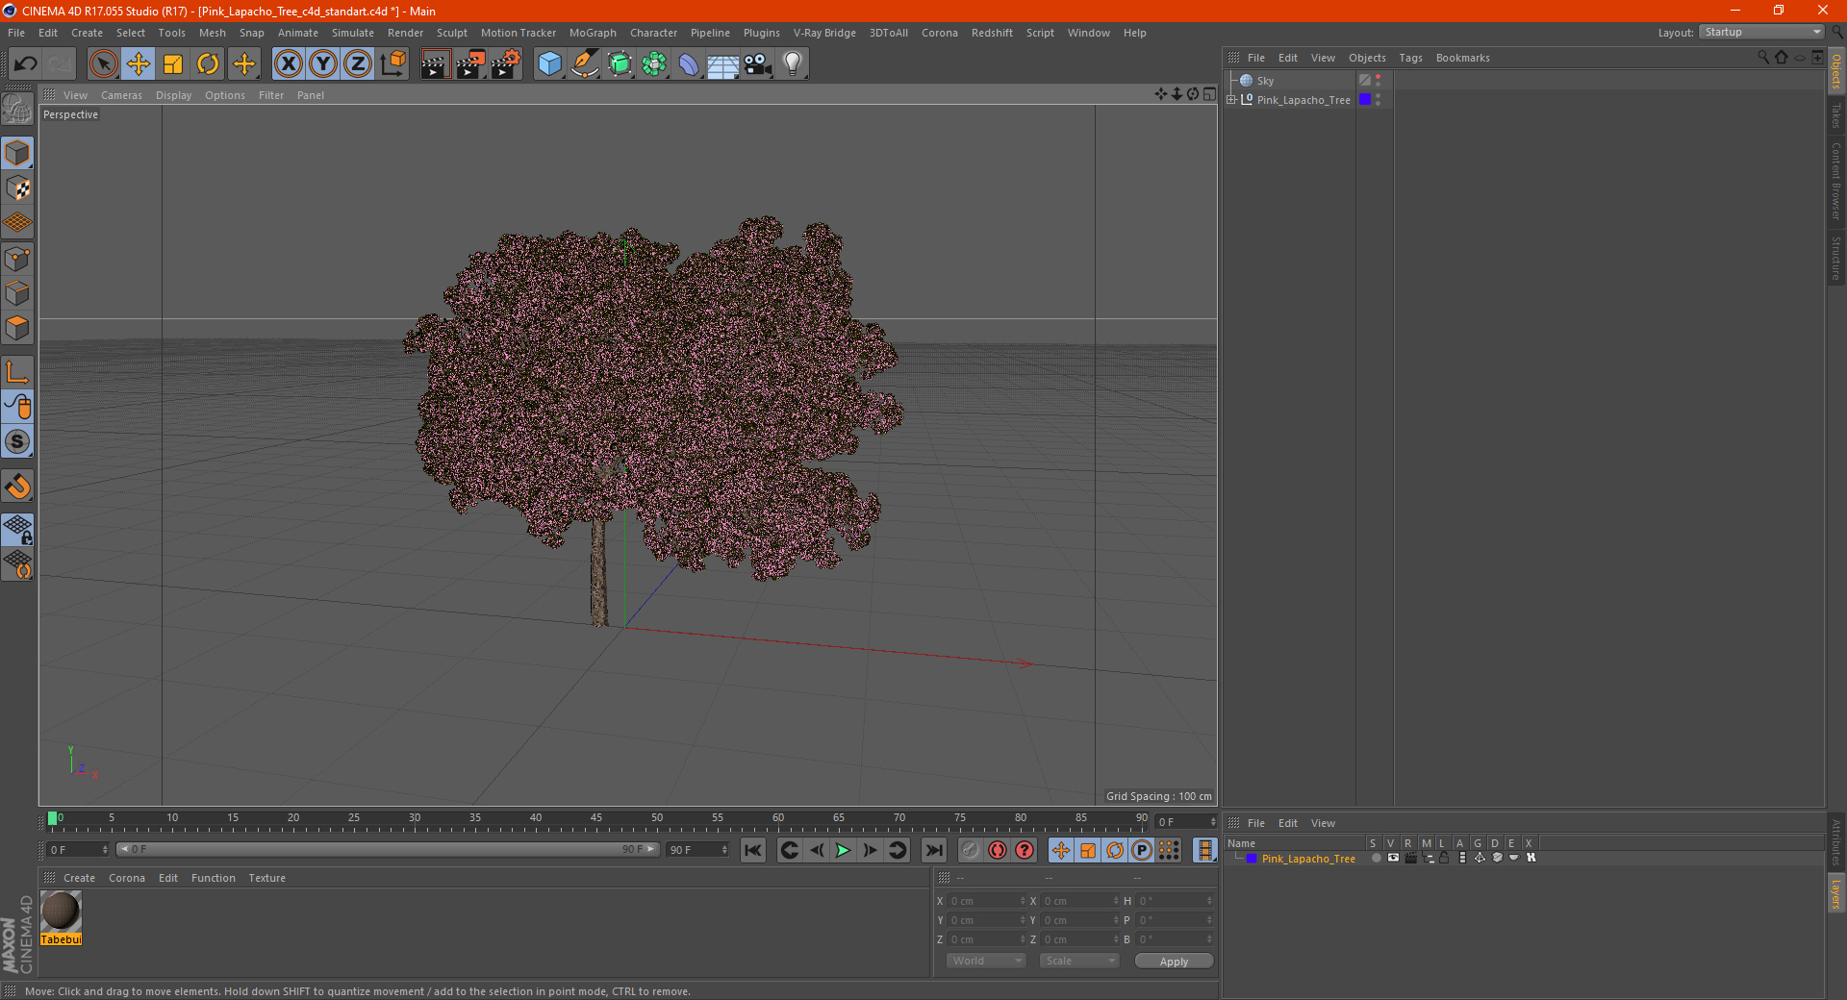
Task: Click the Apply button
Action: click(x=1174, y=962)
